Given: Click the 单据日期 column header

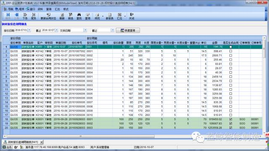Looking at the screenshot, I should click(x=61, y=43).
